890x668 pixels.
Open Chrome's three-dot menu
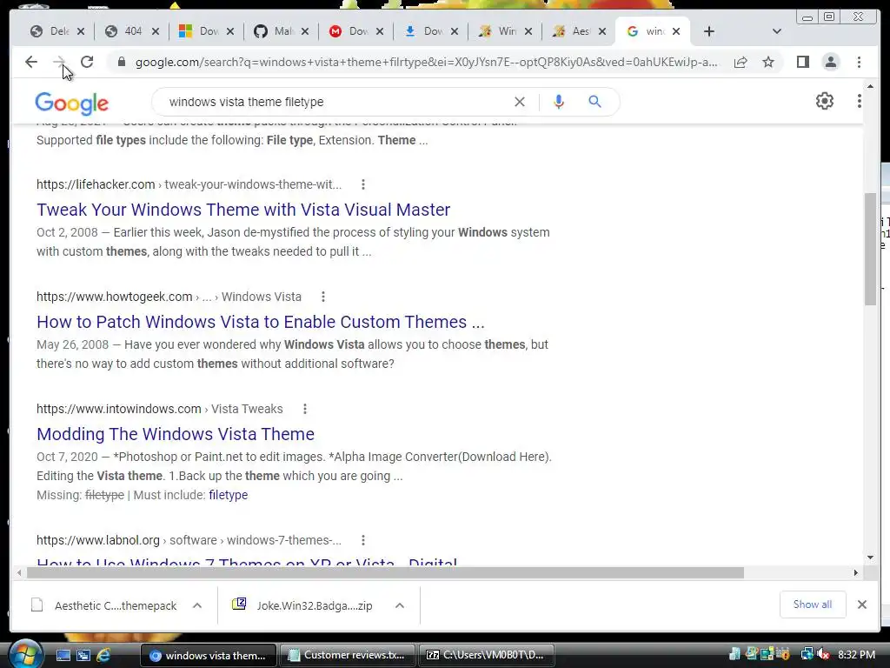859,62
